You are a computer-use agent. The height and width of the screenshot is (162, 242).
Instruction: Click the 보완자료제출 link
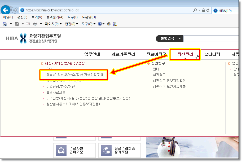pos(56,92)
